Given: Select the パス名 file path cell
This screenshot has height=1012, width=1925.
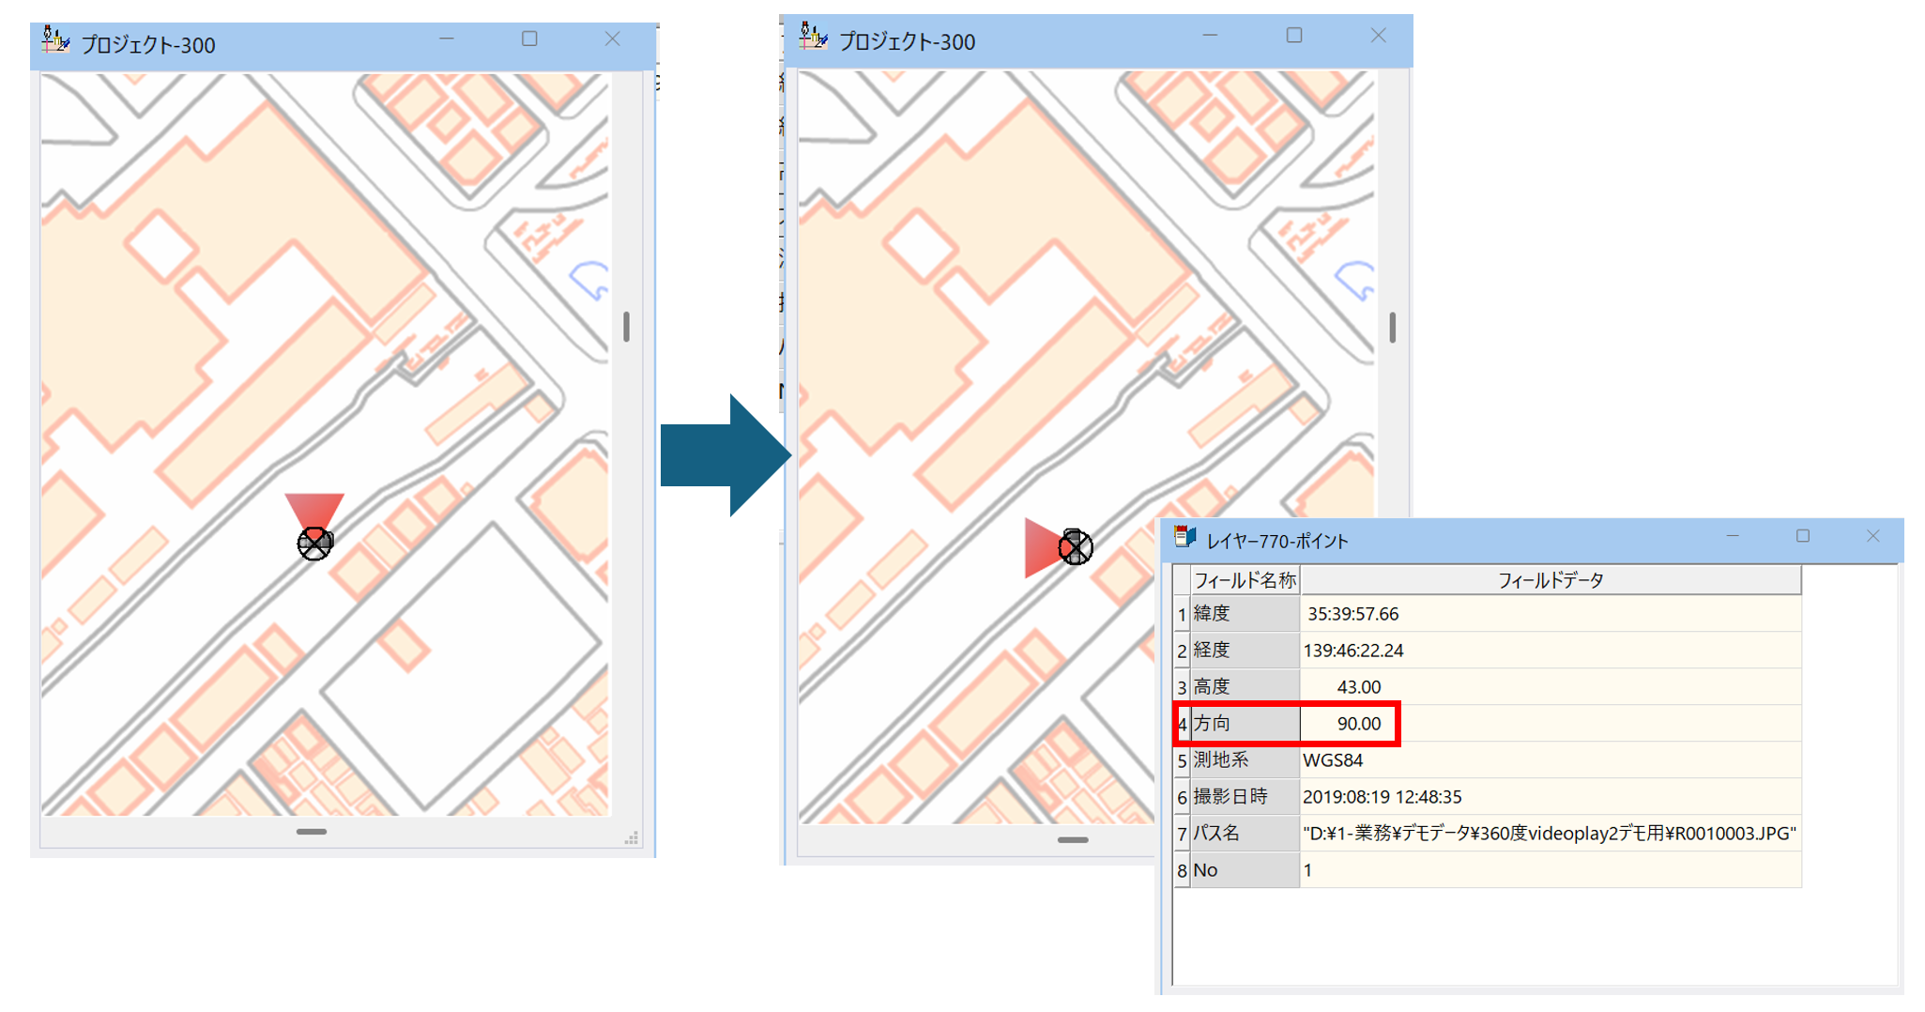Looking at the screenshot, I should tap(1549, 834).
